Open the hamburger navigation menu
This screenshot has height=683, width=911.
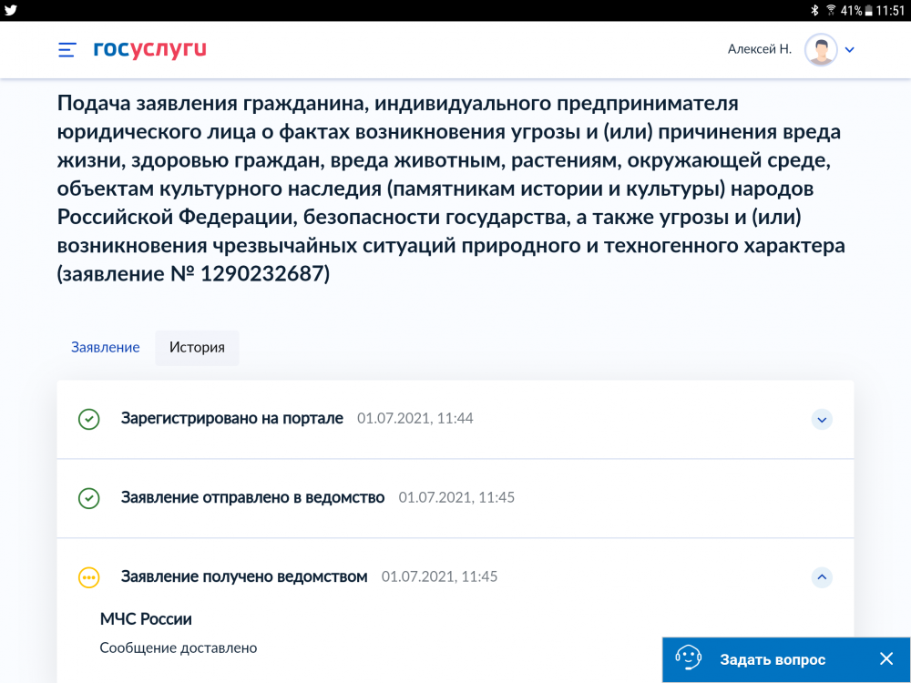point(67,49)
